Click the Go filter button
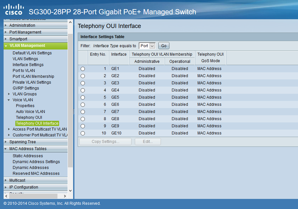This screenshot has width=298, height=209. point(164,46)
